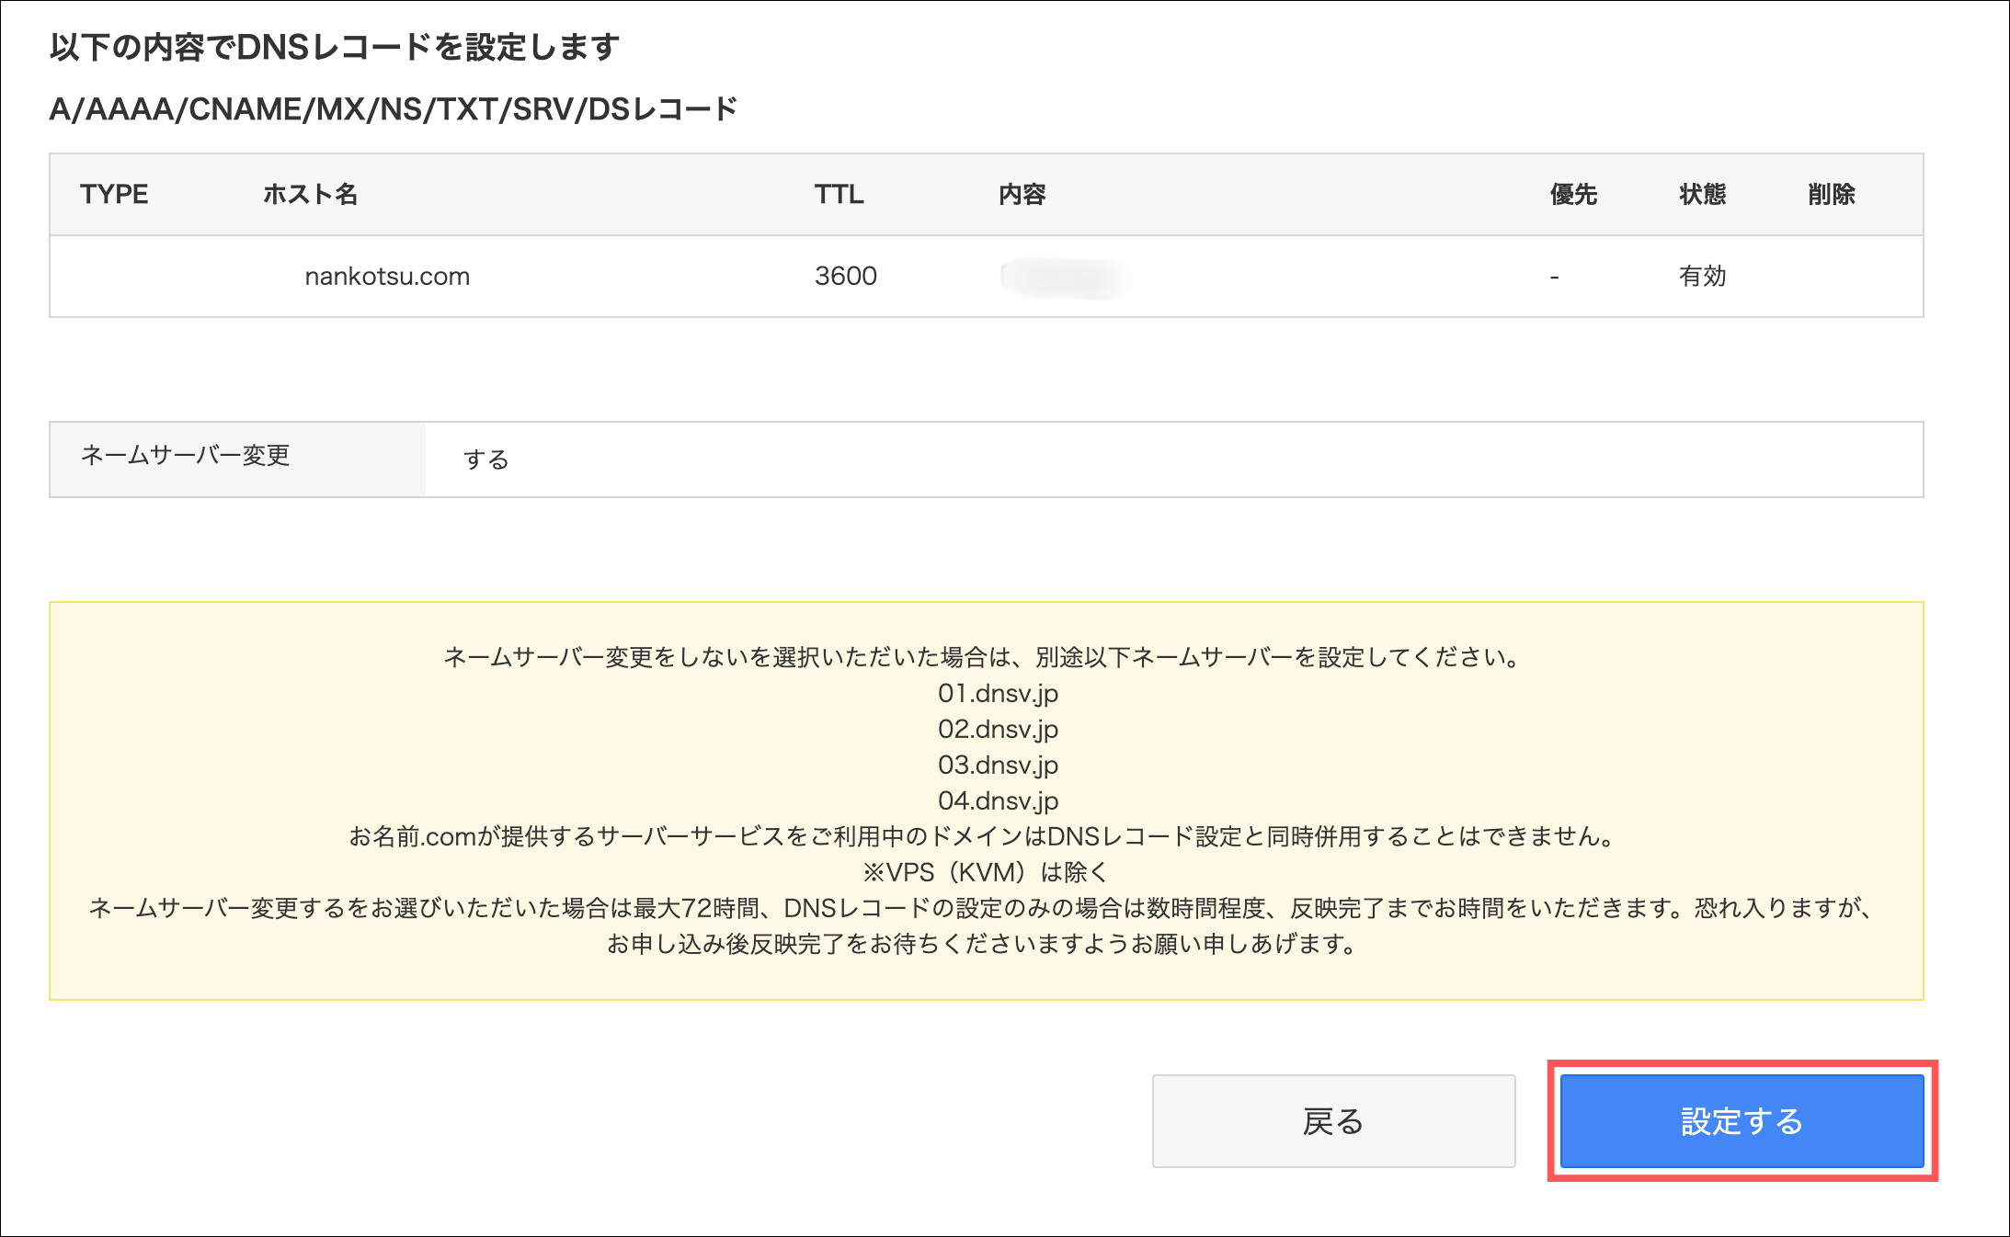This screenshot has width=2010, height=1237.
Task: Click the heading 以下の内容でDNSレコードを設定します
Action: click(335, 47)
